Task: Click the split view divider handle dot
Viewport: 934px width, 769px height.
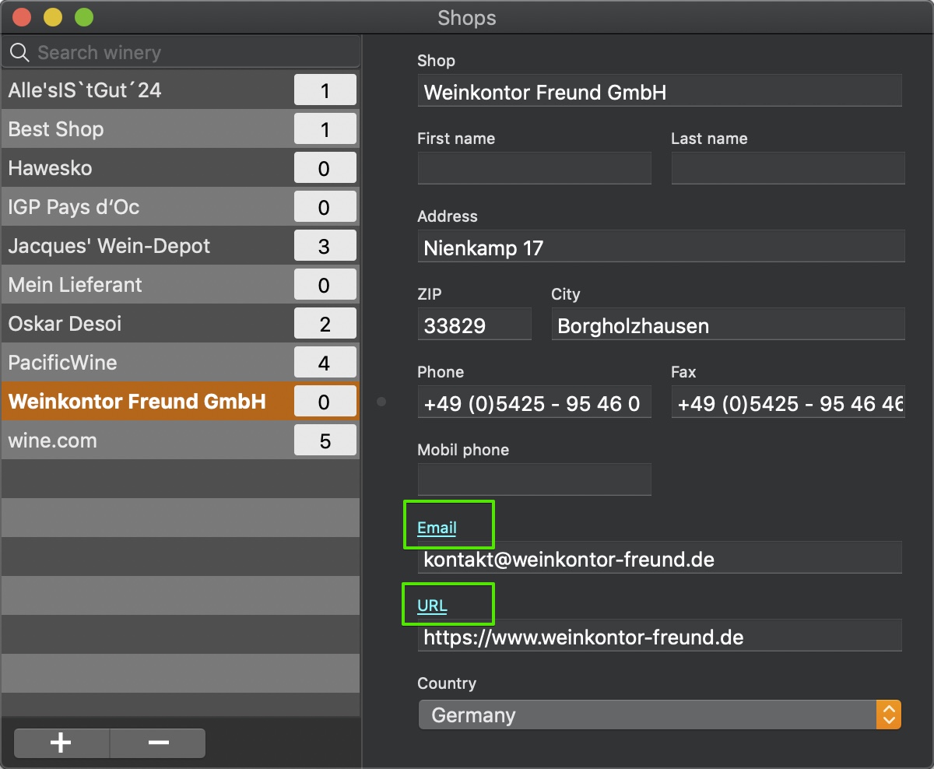Action: (381, 402)
